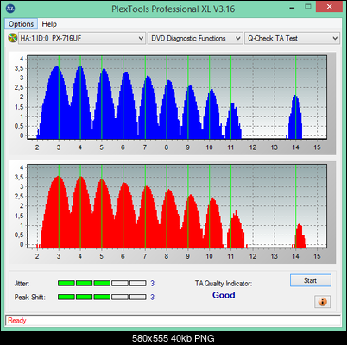Expand the PX-716UF drive dropdown

coord(81,38)
